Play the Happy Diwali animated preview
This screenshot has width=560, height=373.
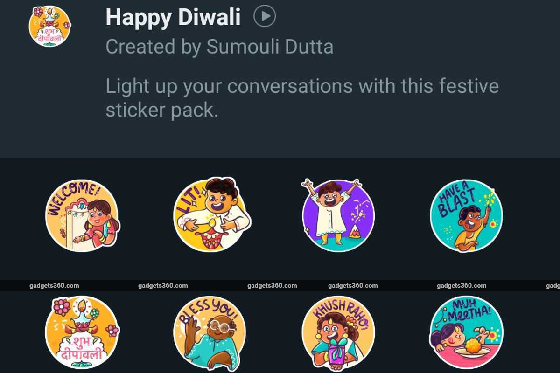[264, 17]
